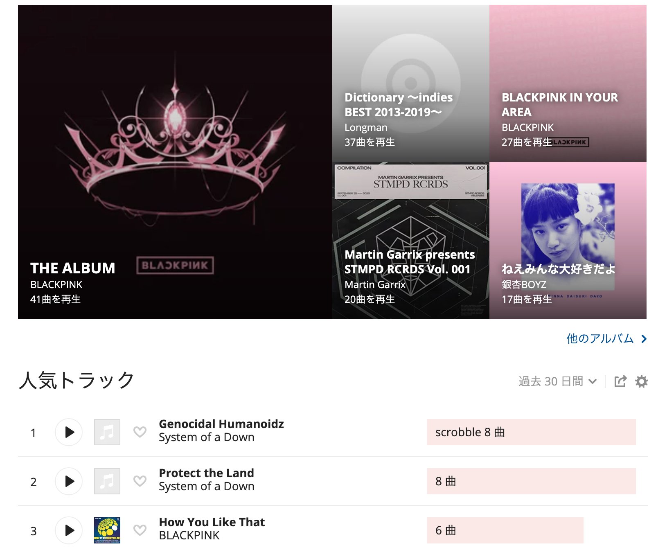Open ねえみんな大好きだよ album tile
The image size is (658, 550).
(568, 241)
